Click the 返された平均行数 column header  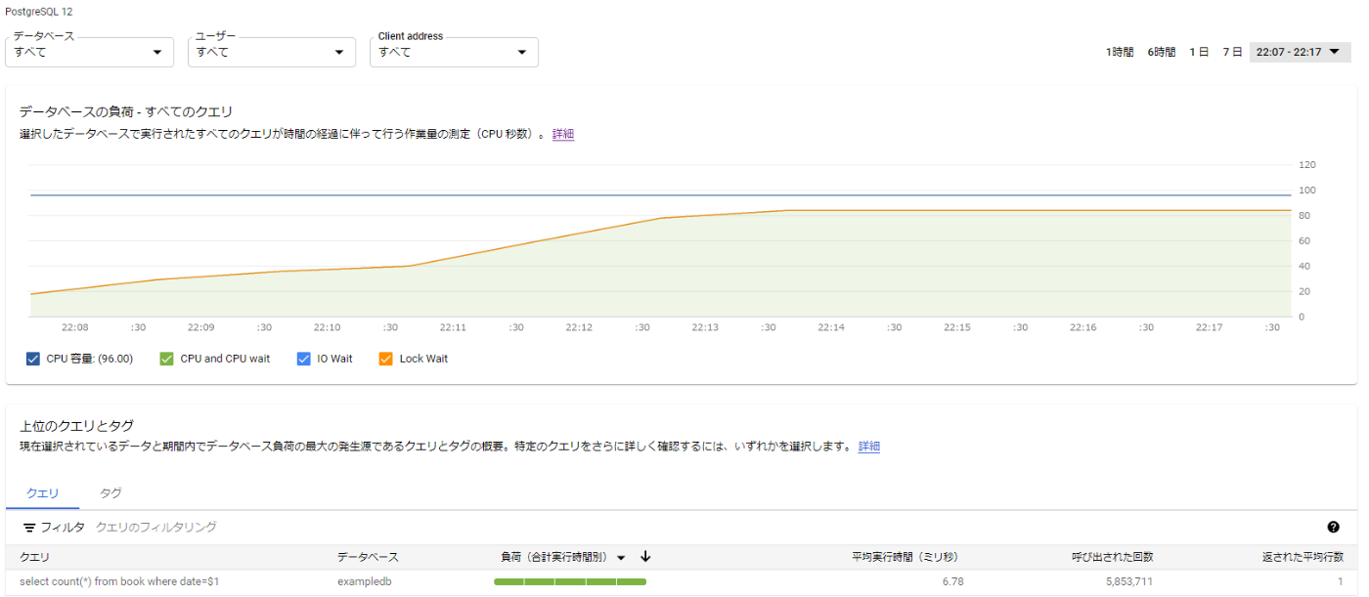point(1303,557)
